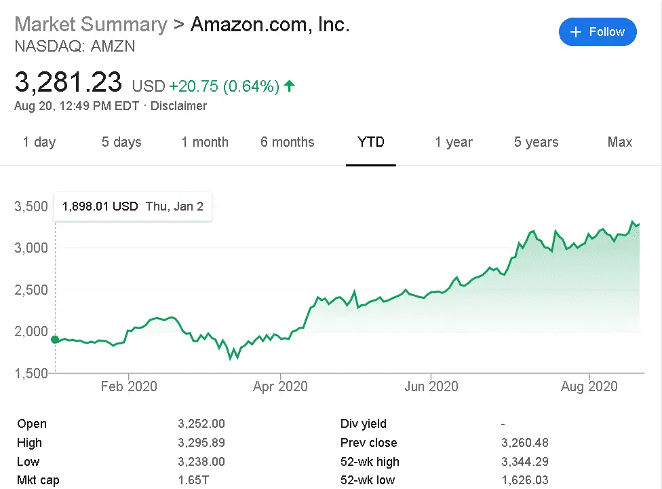Click the Market Summary breadcrumb text
The width and height of the screenshot is (662, 489).
point(91,24)
